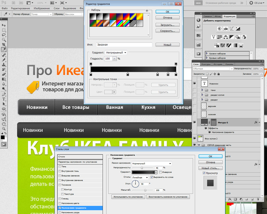
Task: Enable the Внутренняя тень checkbox
Action: (60, 171)
